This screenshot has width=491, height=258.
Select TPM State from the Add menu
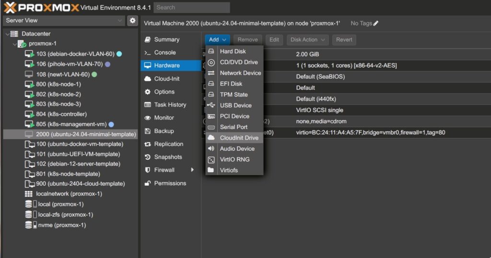pyautogui.click(x=234, y=94)
